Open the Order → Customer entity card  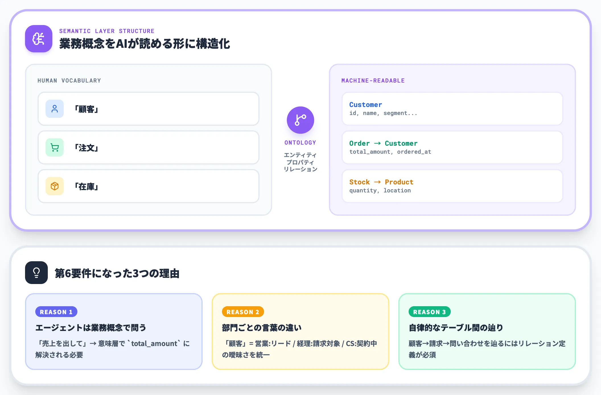(452, 147)
